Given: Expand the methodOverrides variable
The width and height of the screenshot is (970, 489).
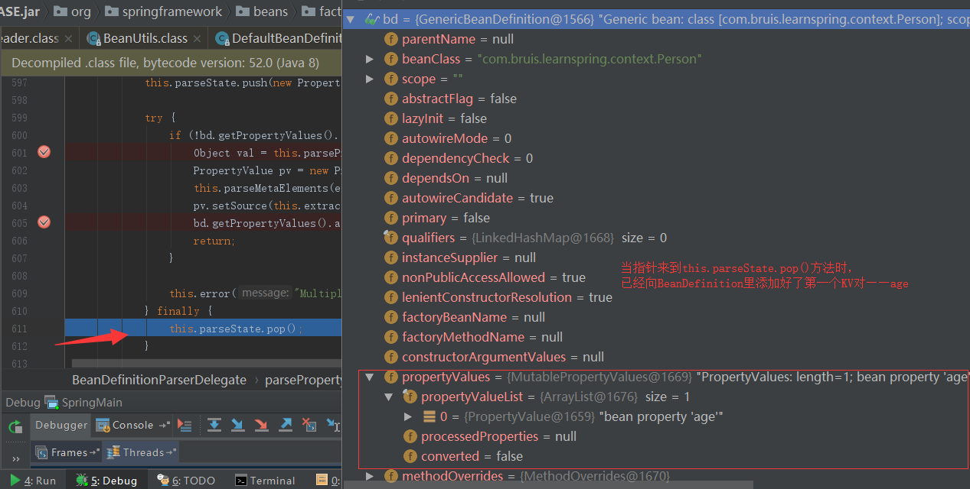Looking at the screenshot, I should (370, 476).
